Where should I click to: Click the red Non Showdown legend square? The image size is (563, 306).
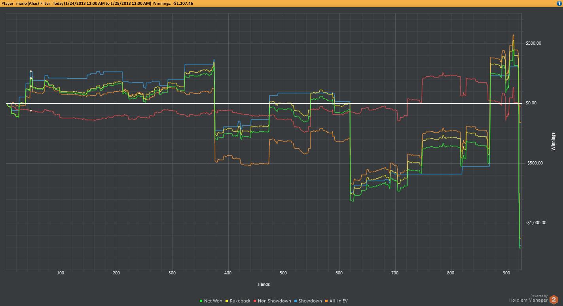[255, 301]
